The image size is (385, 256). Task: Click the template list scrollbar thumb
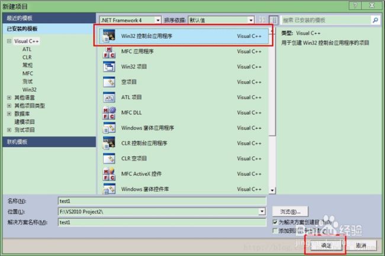(272, 84)
